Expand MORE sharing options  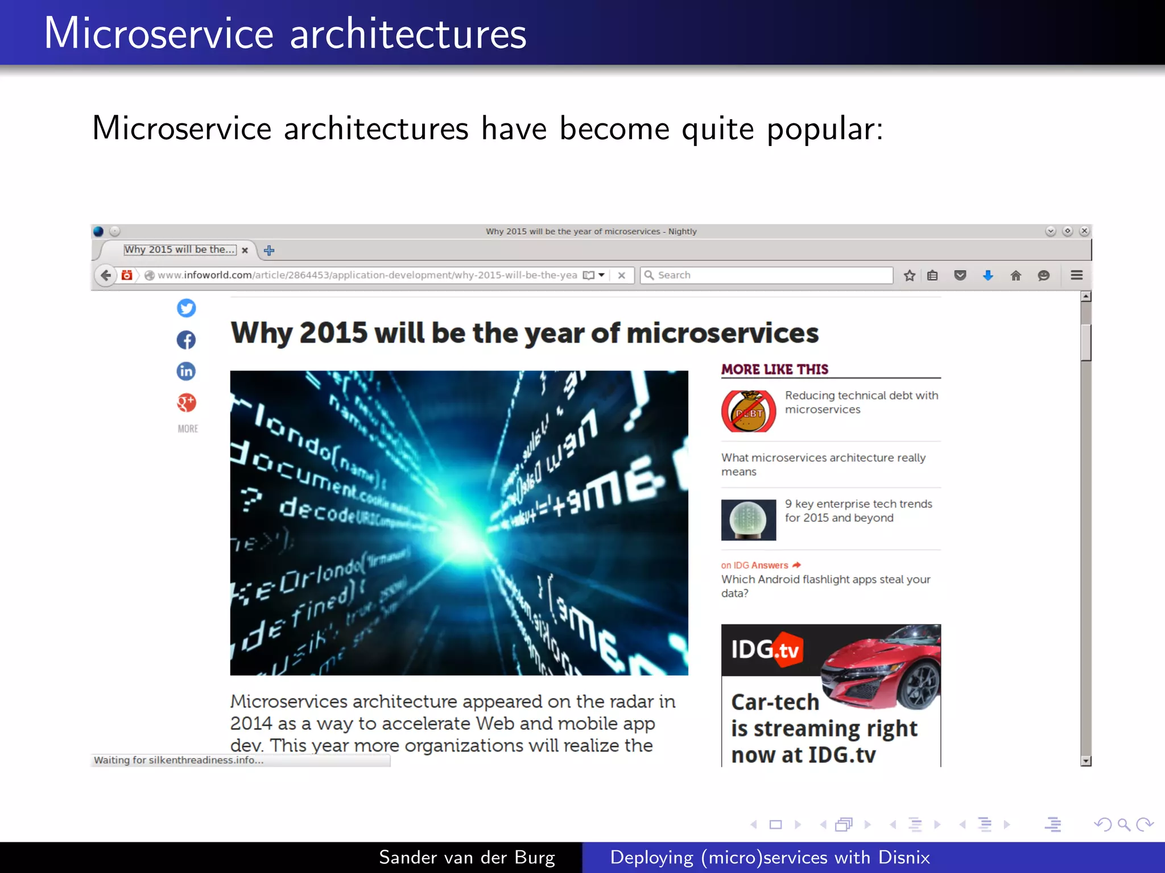(x=188, y=429)
